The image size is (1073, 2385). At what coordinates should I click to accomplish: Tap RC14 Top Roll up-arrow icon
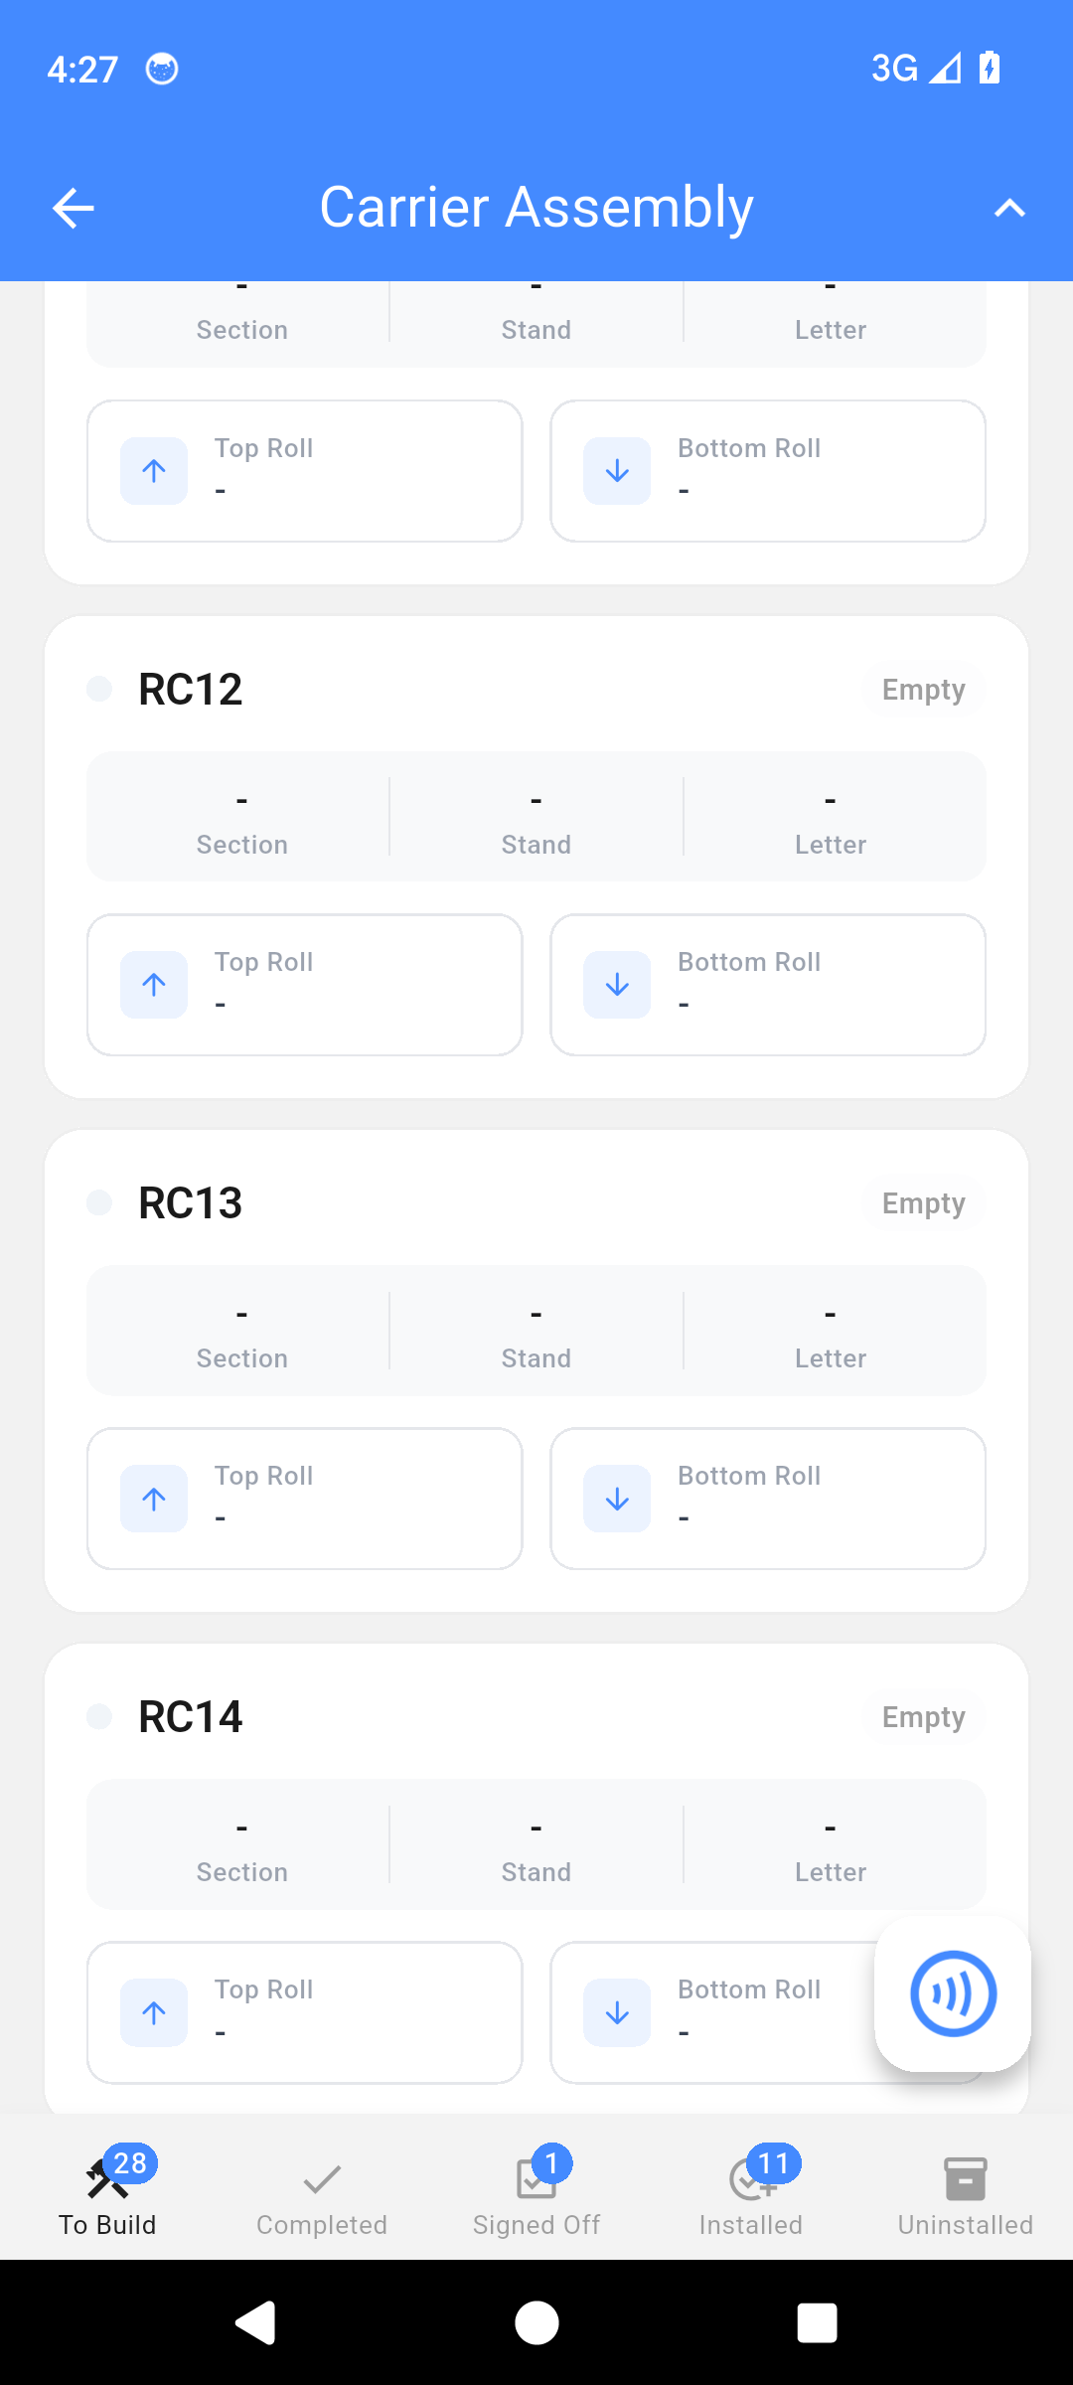tap(154, 2012)
